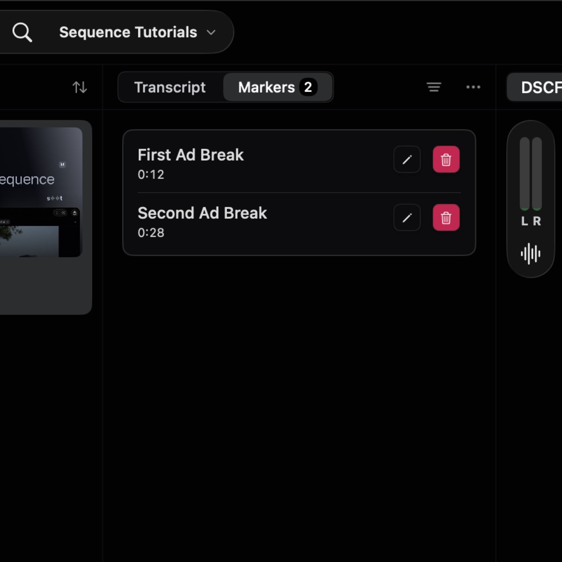Select the First Ad Break marker title
This screenshot has height=562, width=562.
pyautogui.click(x=190, y=155)
